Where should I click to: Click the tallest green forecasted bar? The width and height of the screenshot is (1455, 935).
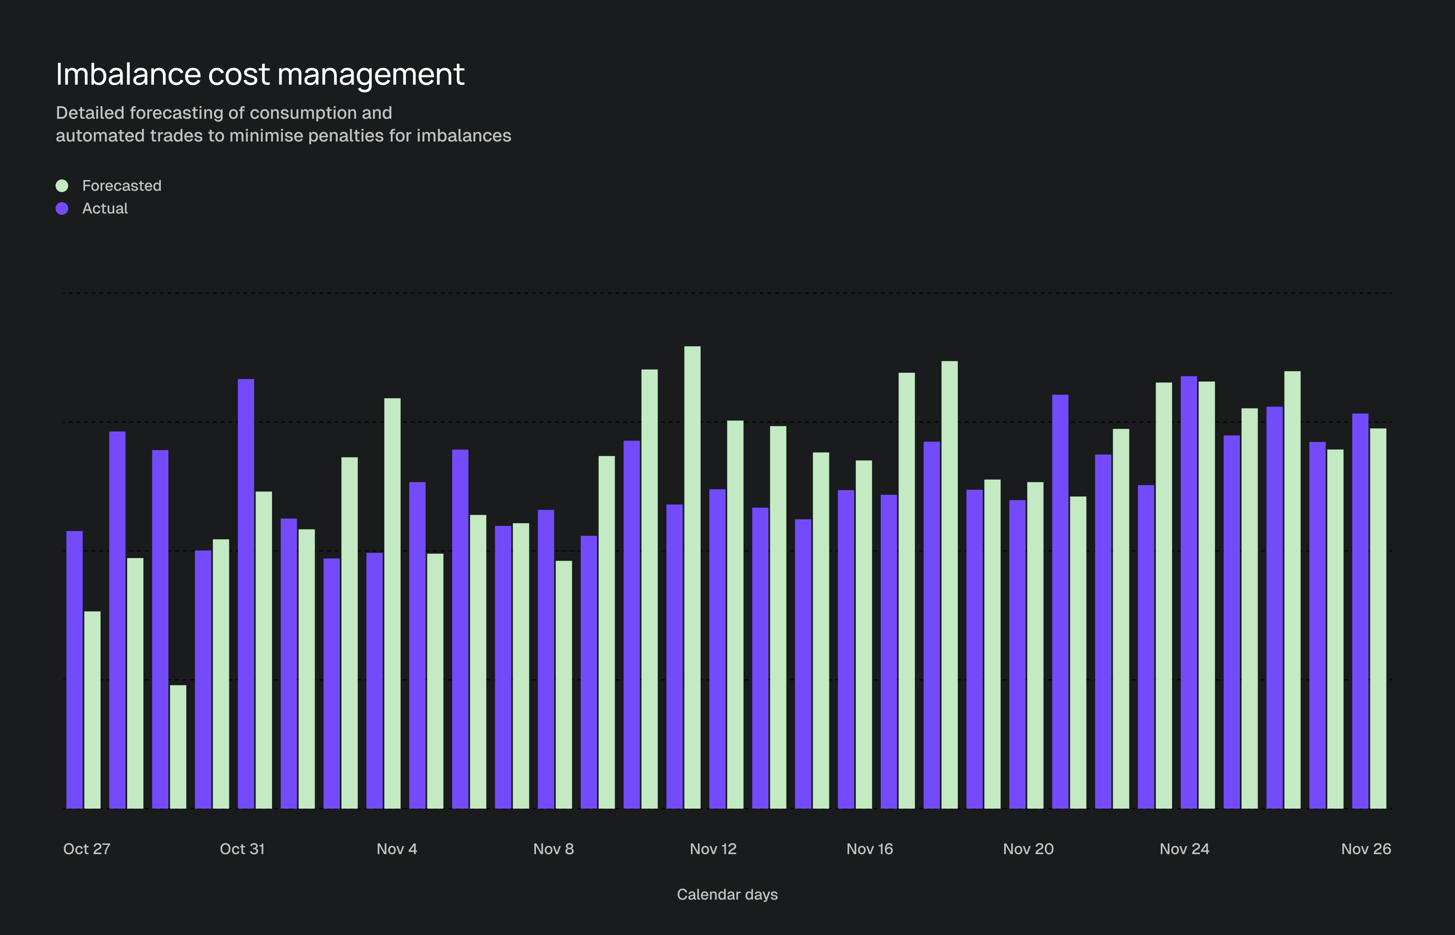692,577
